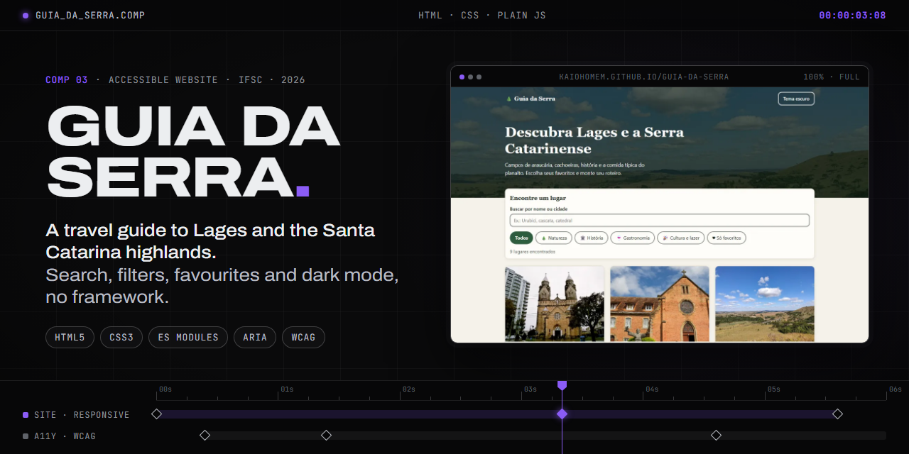
Task: Filter places by Gastronomia
Action: click(x=633, y=238)
